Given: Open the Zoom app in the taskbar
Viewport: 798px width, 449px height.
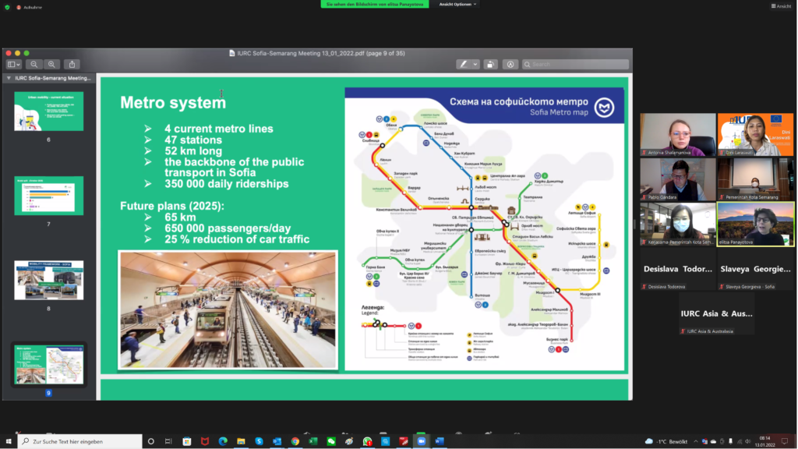Looking at the screenshot, I should pos(422,441).
